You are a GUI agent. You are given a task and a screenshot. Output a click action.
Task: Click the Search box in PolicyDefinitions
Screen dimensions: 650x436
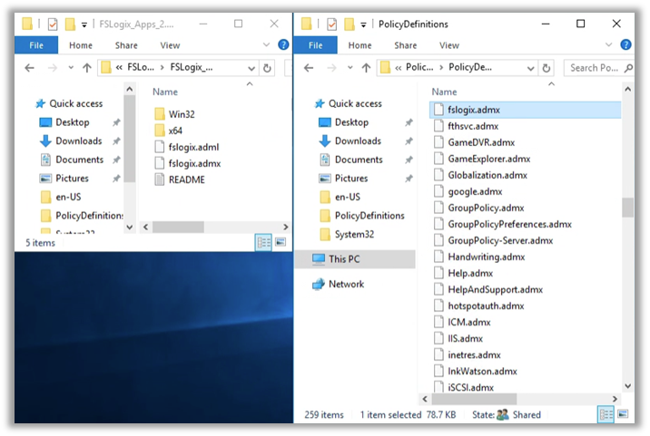tap(593, 67)
